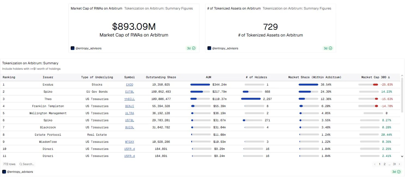
Task: Click the avatar icon below the summary table
Action: point(4,172)
